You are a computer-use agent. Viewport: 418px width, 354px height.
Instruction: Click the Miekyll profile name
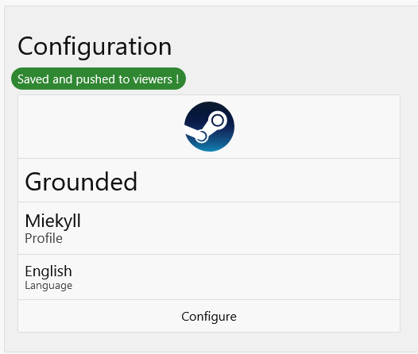[52, 221]
